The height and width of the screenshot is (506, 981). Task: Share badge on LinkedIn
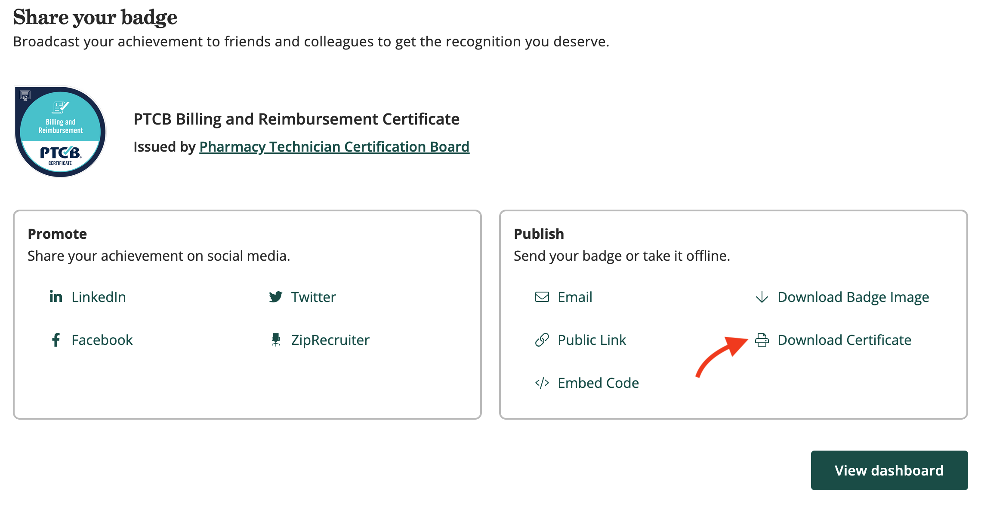click(x=99, y=297)
